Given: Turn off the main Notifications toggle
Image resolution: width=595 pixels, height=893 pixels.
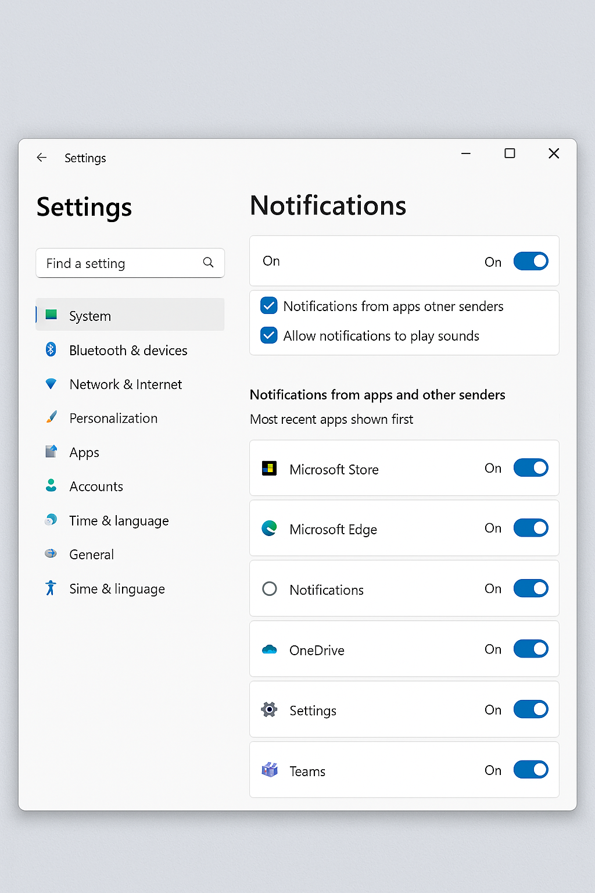Looking at the screenshot, I should [531, 261].
